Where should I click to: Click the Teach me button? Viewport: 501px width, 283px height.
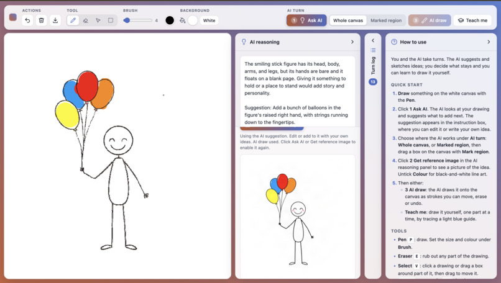point(472,20)
